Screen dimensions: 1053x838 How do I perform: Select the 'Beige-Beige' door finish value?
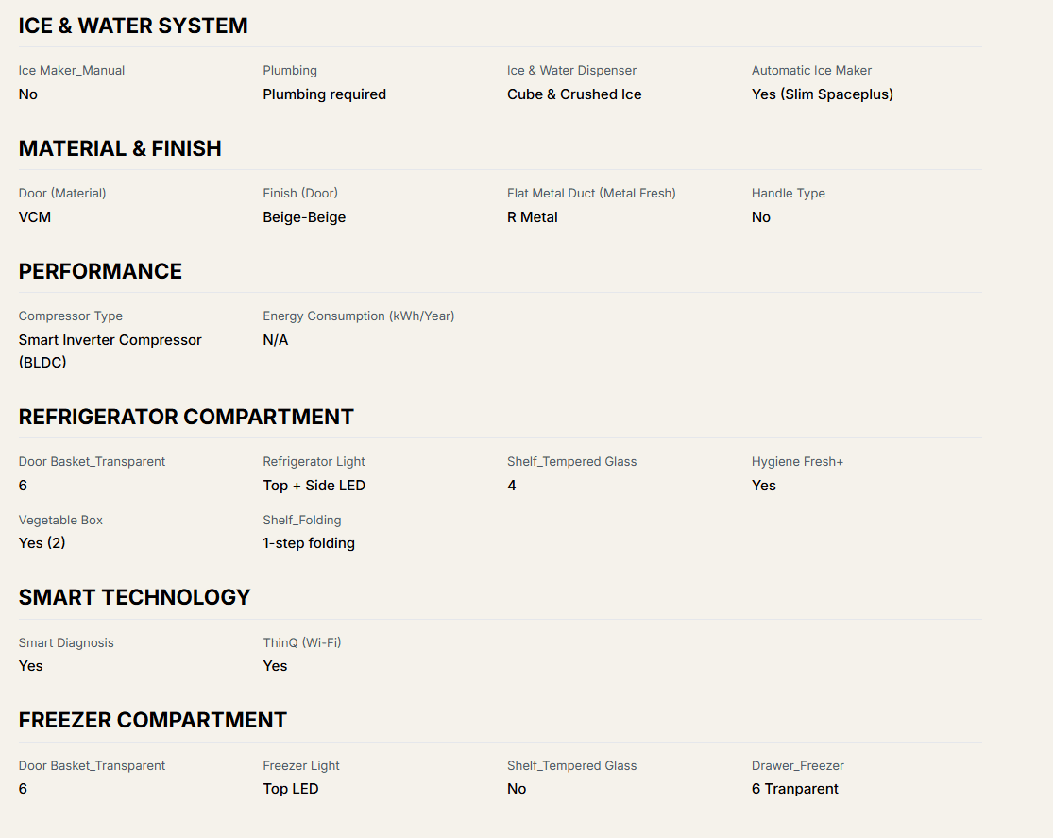pyautogui.click(x=304, y=217)
